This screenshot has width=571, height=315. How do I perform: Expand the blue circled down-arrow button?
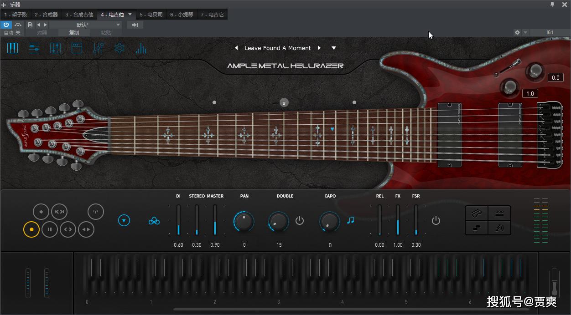(124, 221)
